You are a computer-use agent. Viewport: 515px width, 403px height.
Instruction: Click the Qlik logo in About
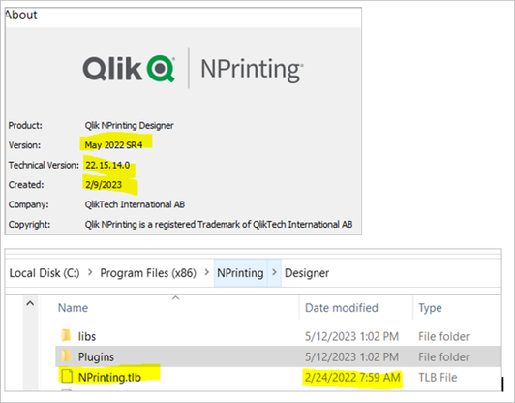[129, 69]
